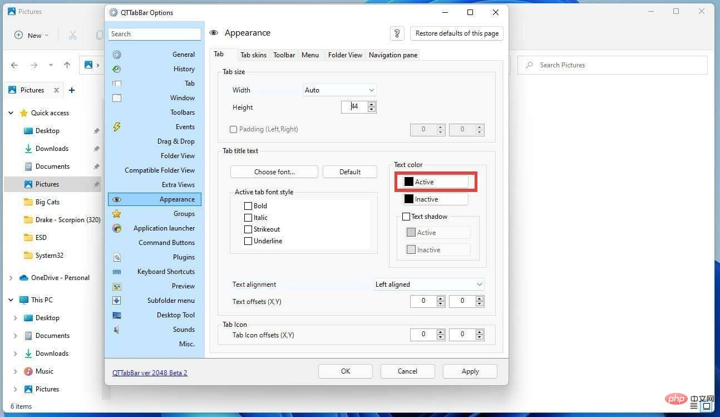The image size is (720, 417).
Task: Collapse the This PC tree node
Action: 11,300
